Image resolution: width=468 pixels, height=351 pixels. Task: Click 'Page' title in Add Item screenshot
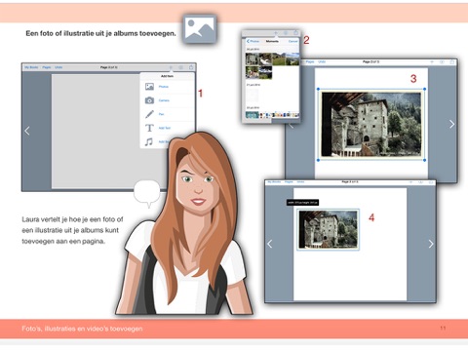click(109, 67)
